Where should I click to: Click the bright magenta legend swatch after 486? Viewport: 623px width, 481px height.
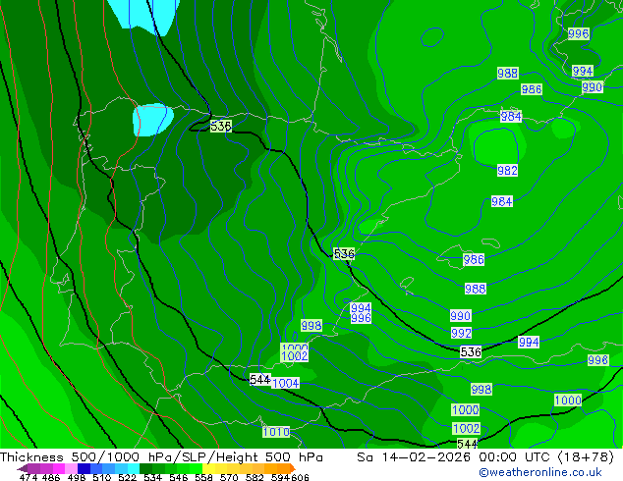tap(59, 468)
